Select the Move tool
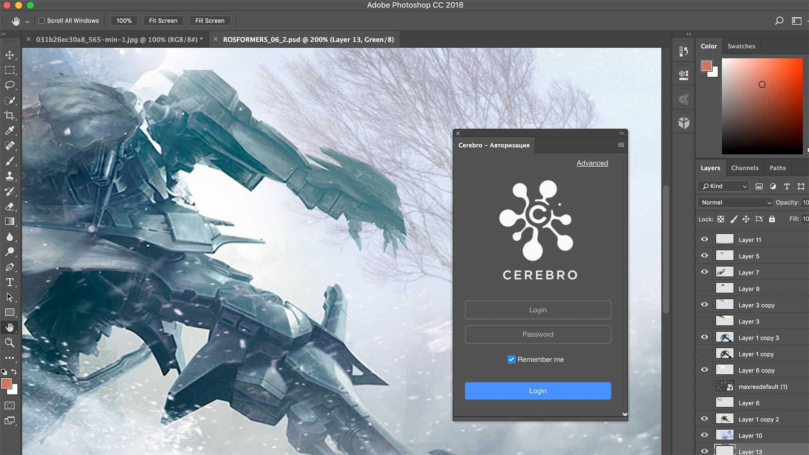Viewport: 809px width, 455px height. tap(9, 55)
